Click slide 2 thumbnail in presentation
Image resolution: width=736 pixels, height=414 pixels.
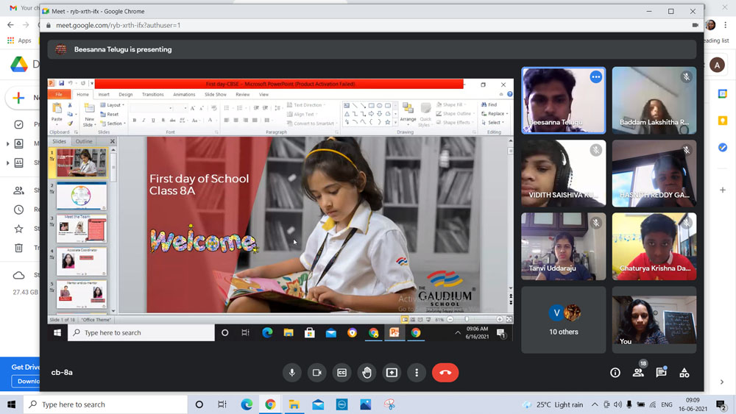click(82, 196)
